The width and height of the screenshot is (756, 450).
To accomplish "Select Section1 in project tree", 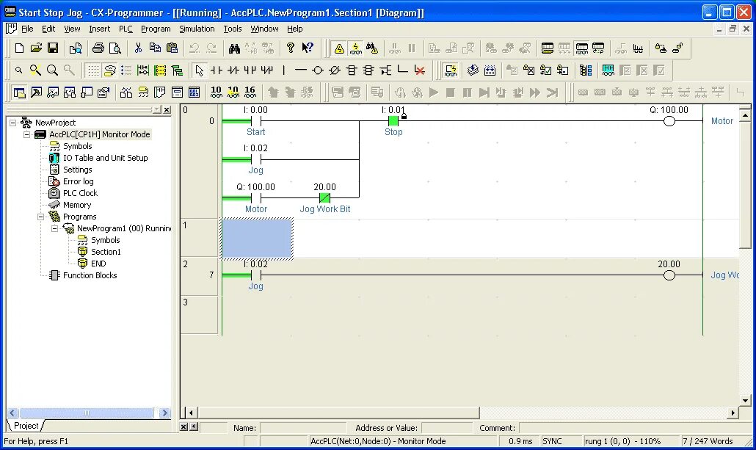I will [x=106, y=252].
